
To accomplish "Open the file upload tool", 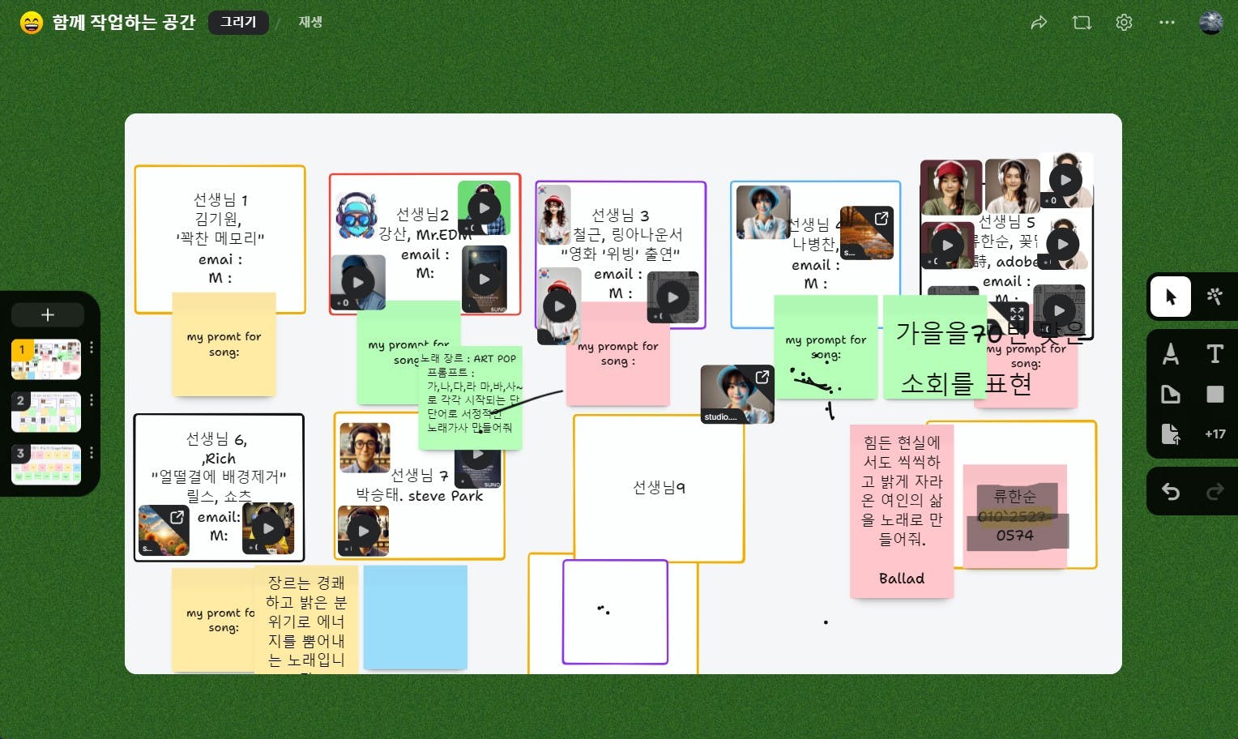I will tap(1170, 434).
